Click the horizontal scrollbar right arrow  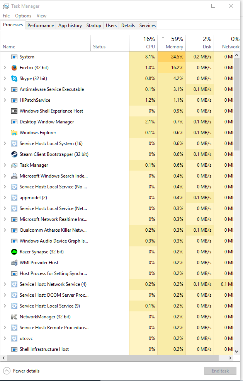pos(230,358)
